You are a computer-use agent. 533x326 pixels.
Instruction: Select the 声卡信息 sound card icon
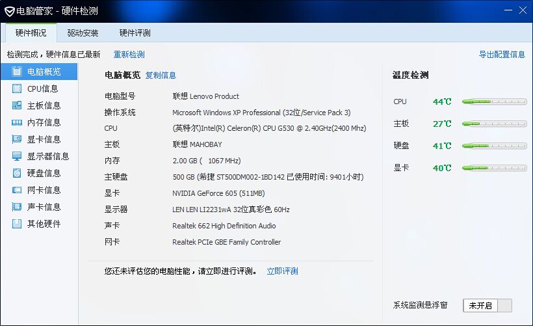pos(17,207)
